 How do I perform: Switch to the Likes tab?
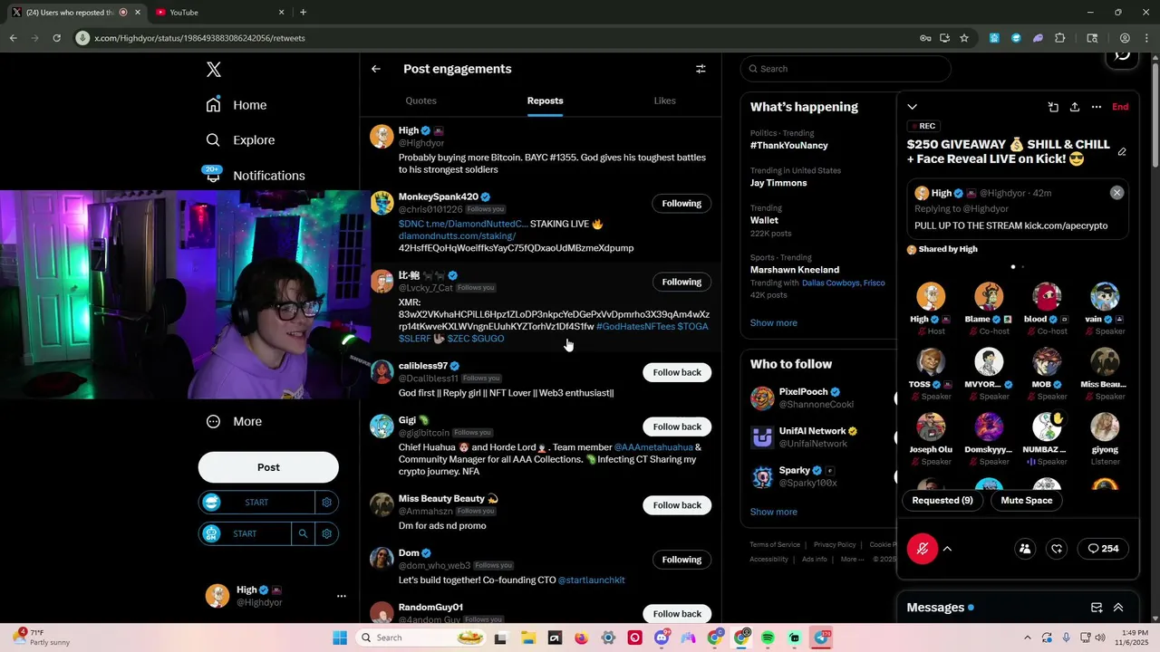(x=664, y=101)
